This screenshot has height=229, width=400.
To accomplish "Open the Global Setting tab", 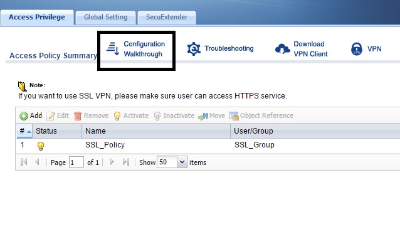I will tap(105, 18).
